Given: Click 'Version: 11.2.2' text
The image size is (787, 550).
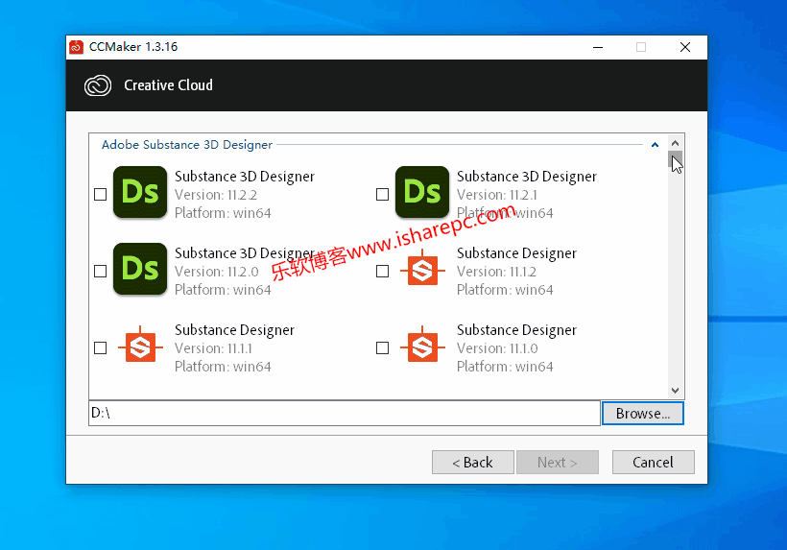Looking at the screenshot, I should click(216, 195).
